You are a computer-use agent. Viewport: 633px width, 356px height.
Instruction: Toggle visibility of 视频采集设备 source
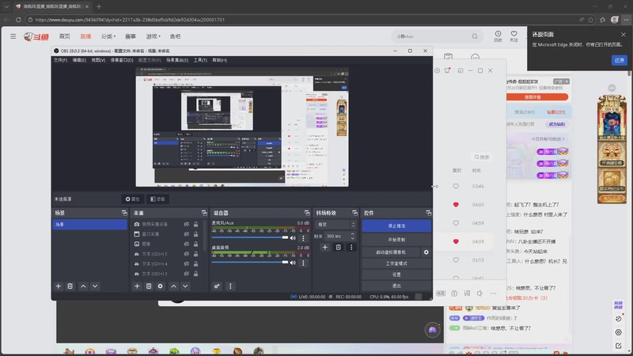point(187,224)
